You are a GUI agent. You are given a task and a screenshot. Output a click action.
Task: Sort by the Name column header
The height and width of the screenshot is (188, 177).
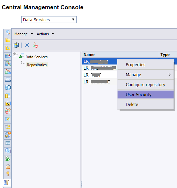coord(120,55)
